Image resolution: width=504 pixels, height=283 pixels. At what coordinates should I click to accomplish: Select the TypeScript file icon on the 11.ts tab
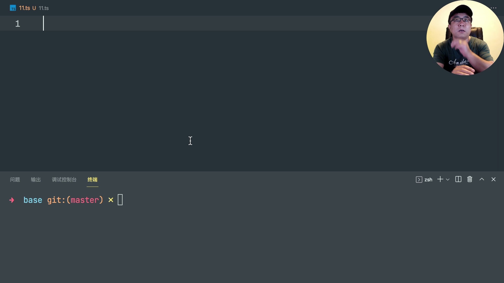tap(12, 8)
